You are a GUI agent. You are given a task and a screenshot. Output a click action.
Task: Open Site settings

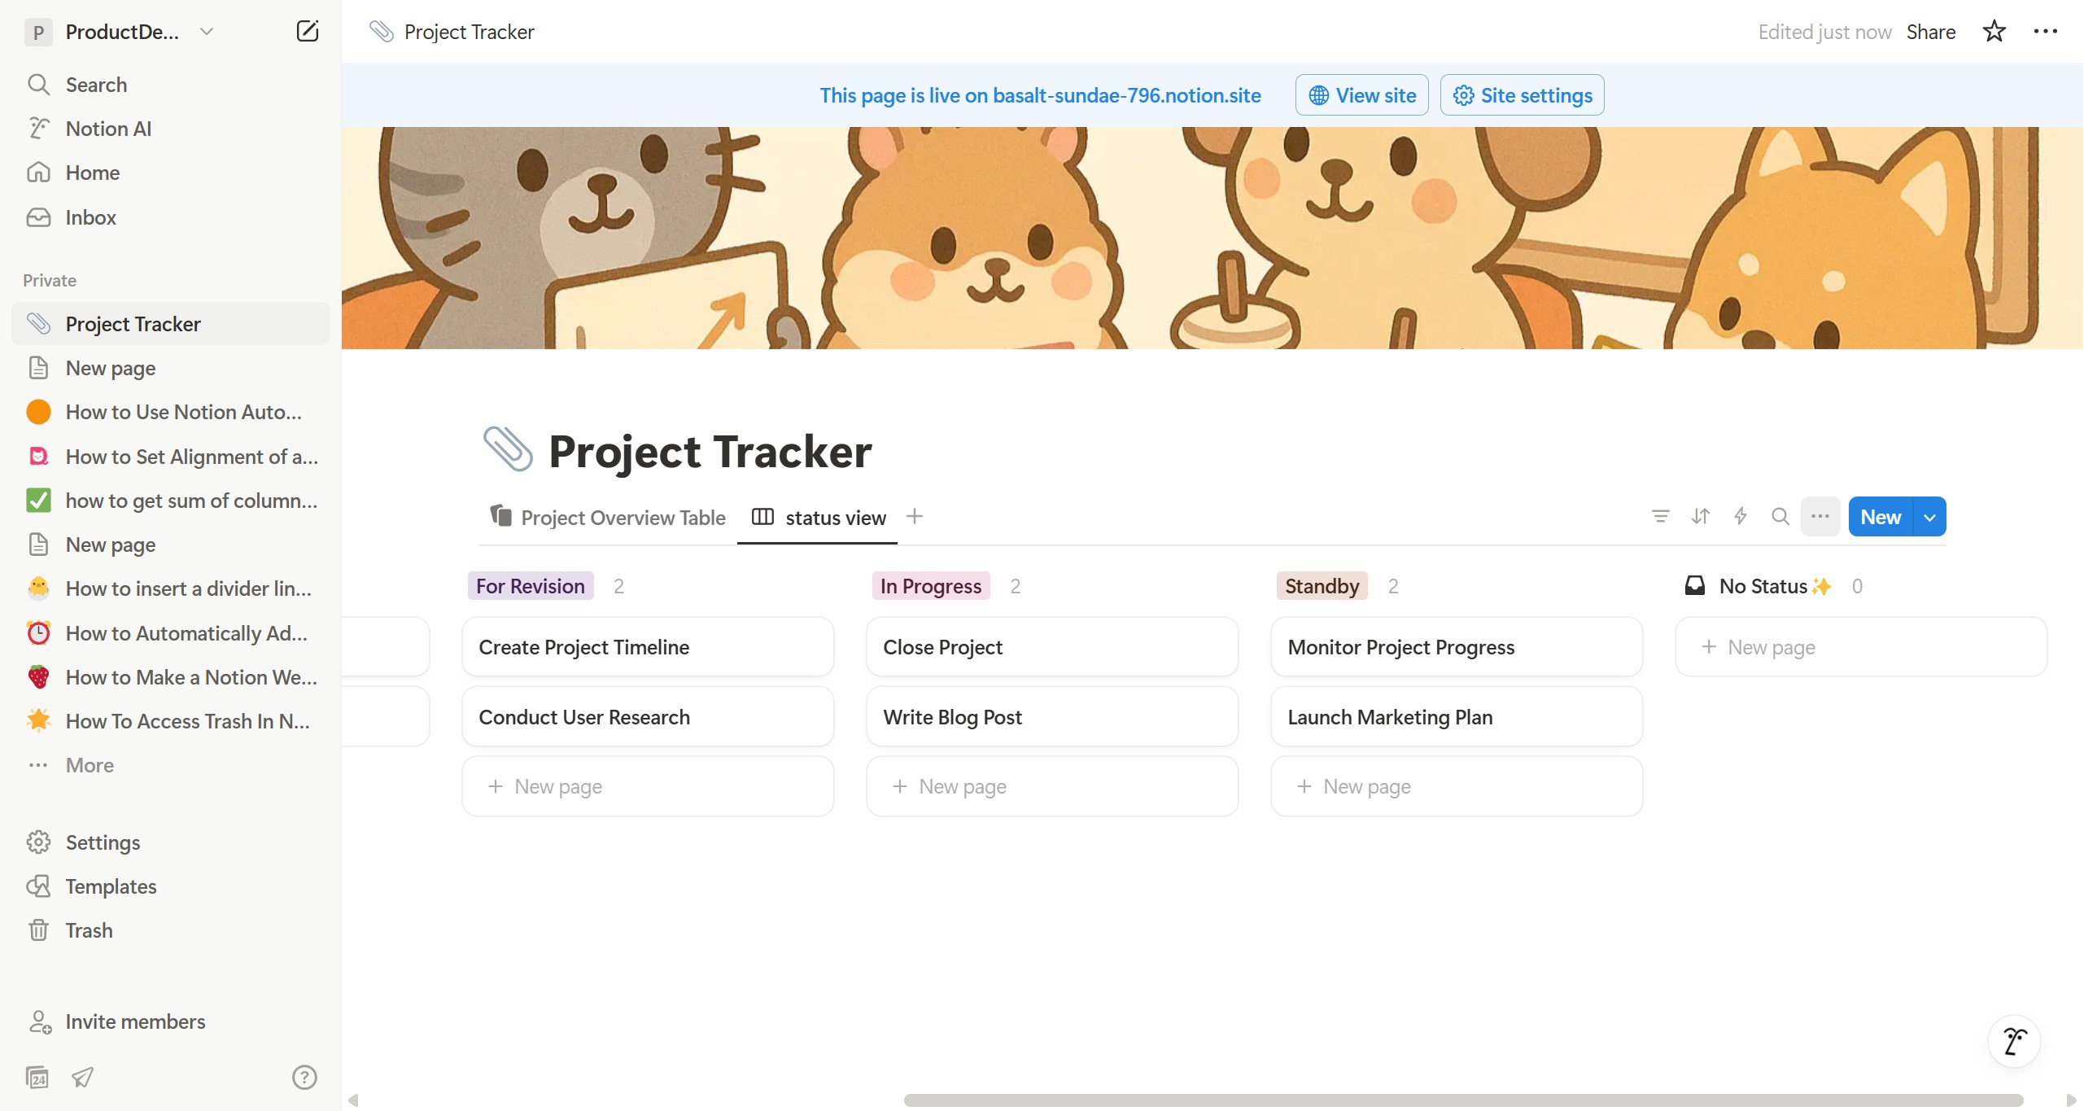click(1522, 95)
